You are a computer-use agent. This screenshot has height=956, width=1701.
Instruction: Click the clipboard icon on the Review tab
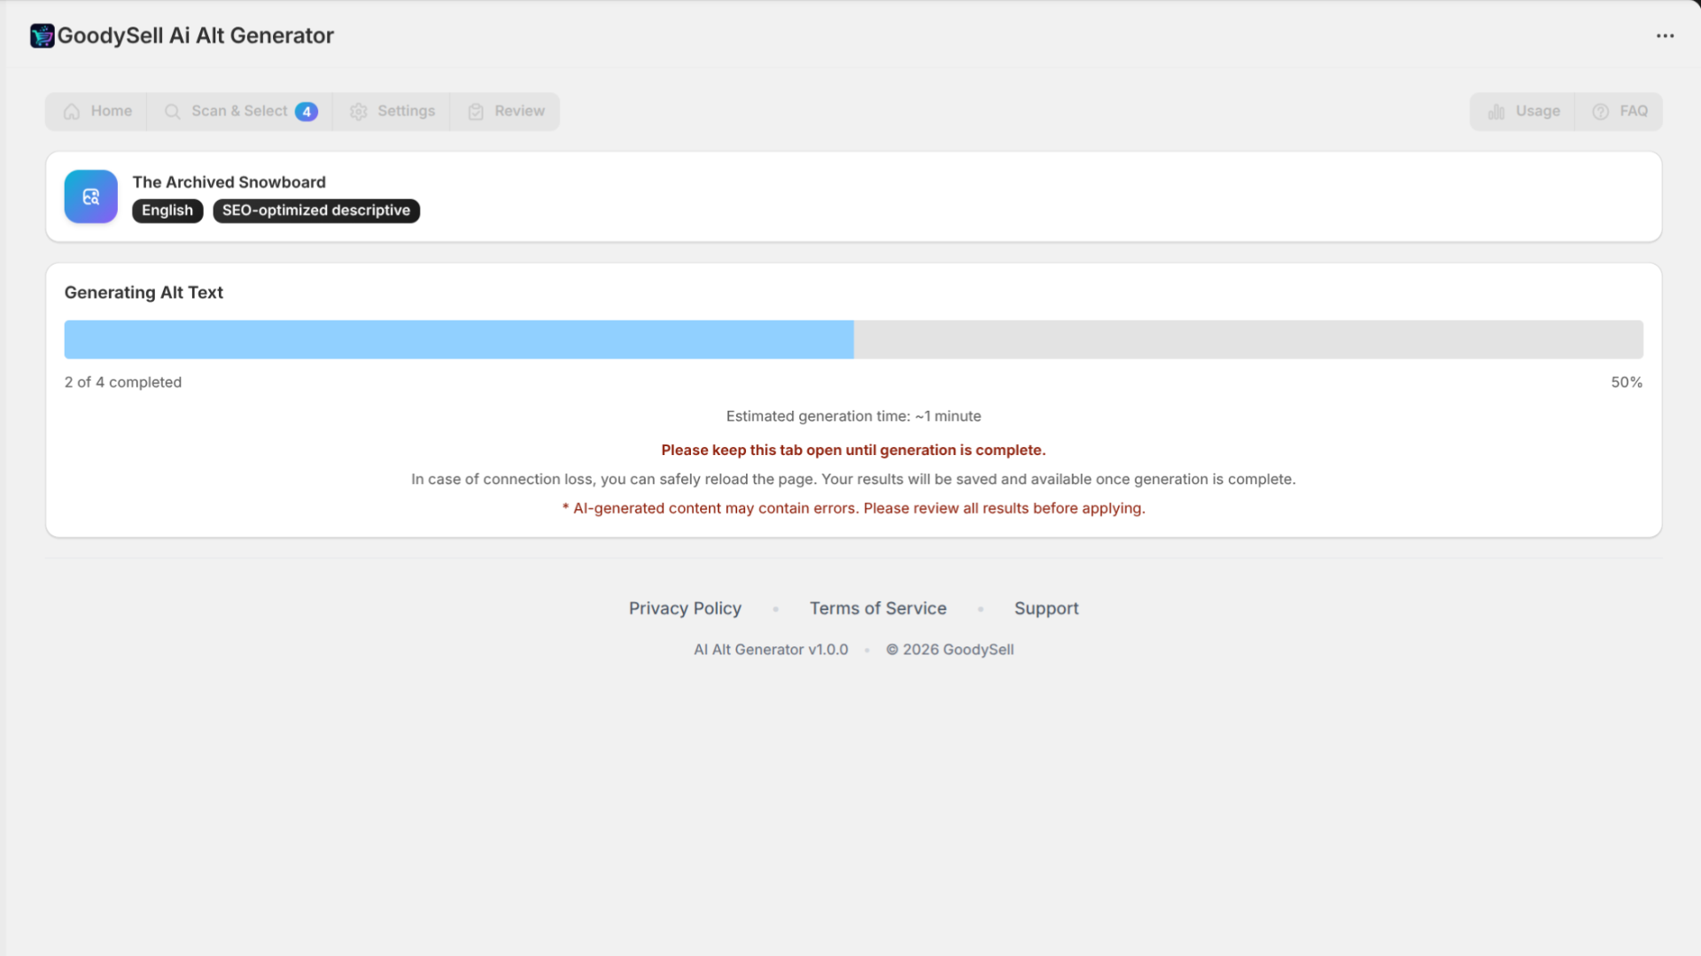click(477, 112)
